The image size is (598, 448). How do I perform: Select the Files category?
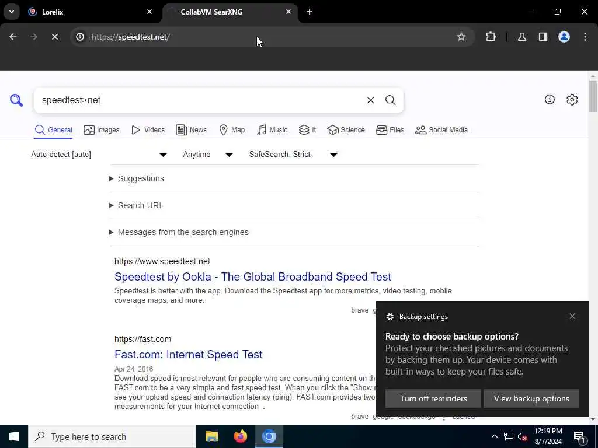click(390, 130)
